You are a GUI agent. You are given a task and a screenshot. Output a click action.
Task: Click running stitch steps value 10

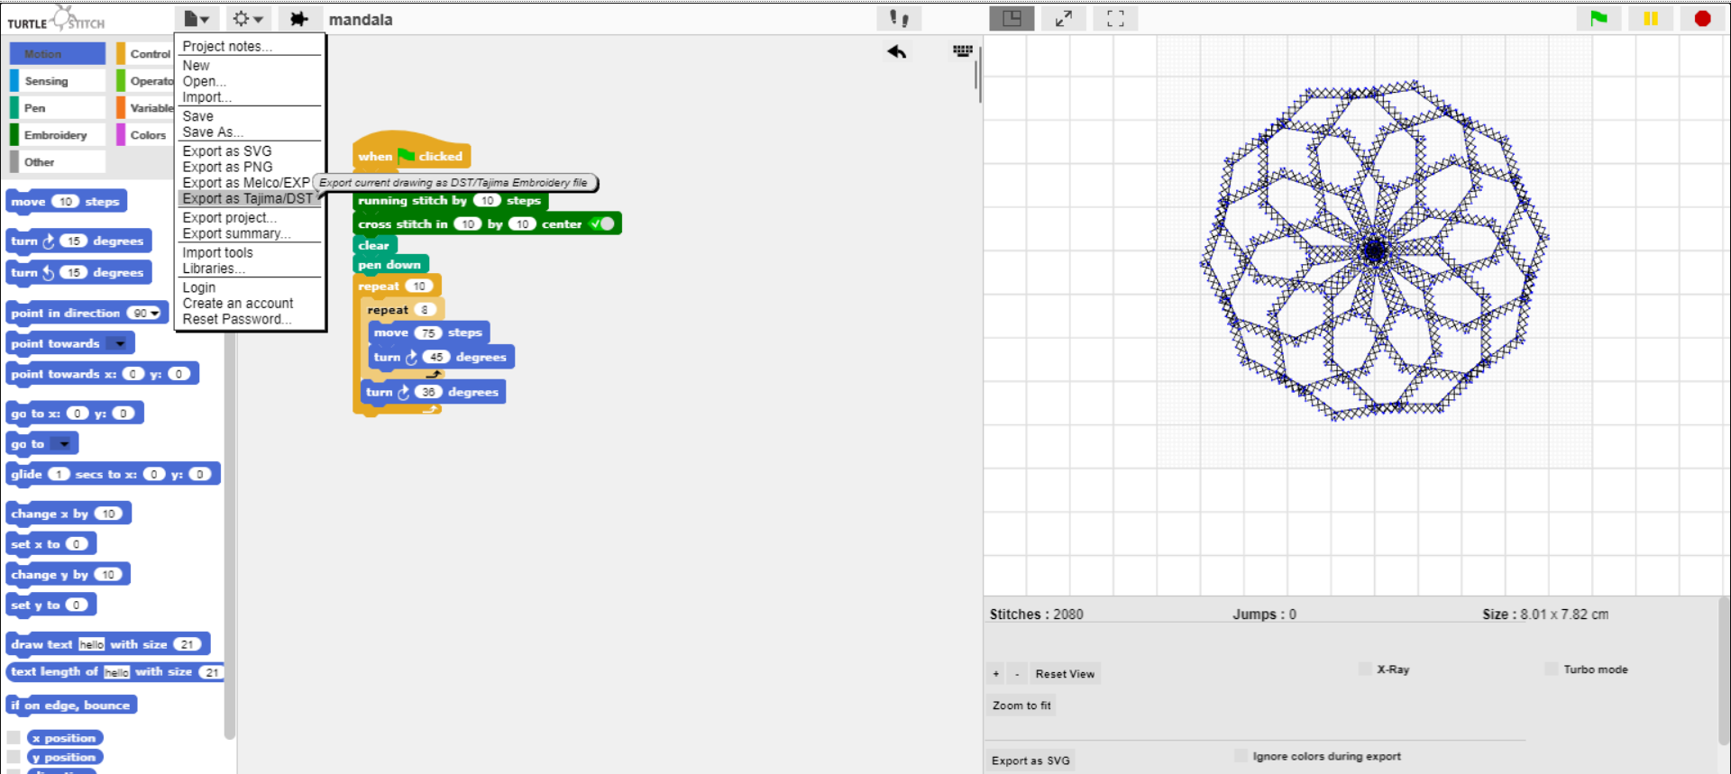pyautogui.click(x=487, y=200)
